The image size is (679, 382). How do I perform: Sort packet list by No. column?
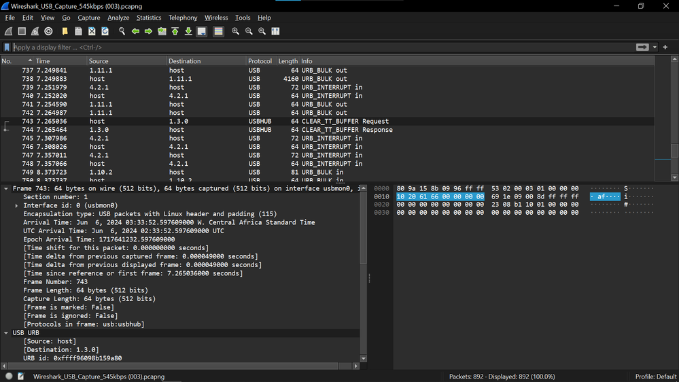17,61
